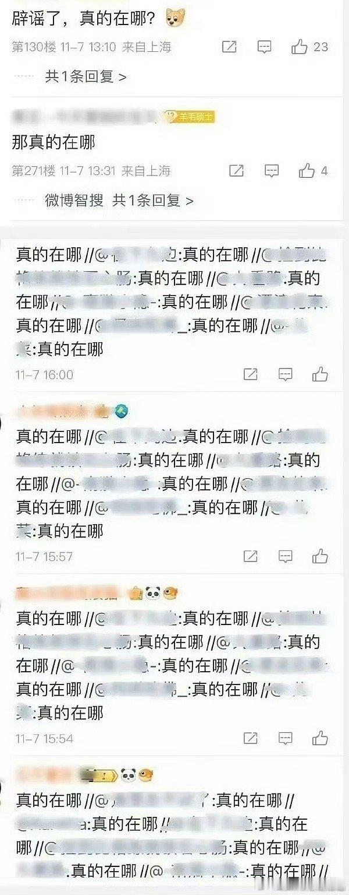The height and width of the screenshot is (895, 349).
Task: Open the comment text 那真的在哪
Action: click(54, 142)
